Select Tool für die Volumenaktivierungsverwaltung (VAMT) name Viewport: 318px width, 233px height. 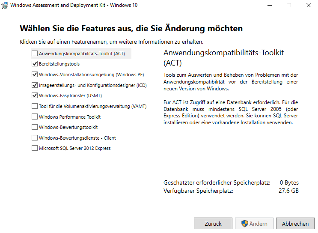pyautogui.click(x=93, y=106)
